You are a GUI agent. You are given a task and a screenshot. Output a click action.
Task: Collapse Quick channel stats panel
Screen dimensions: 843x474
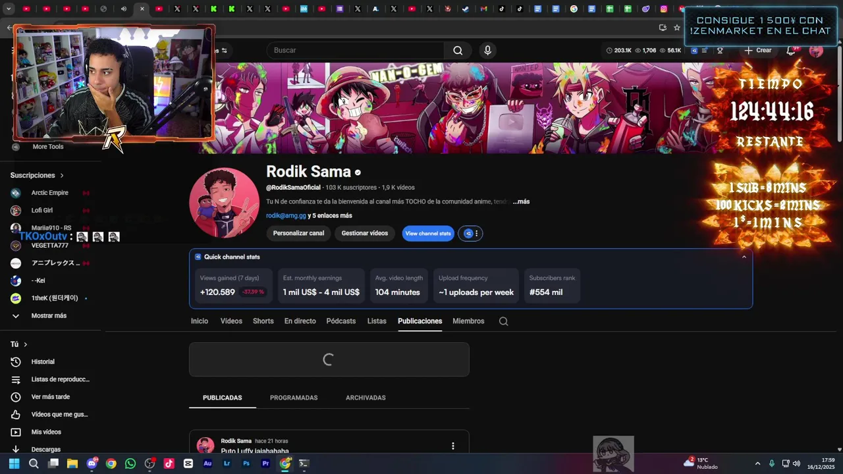[744, 257]
